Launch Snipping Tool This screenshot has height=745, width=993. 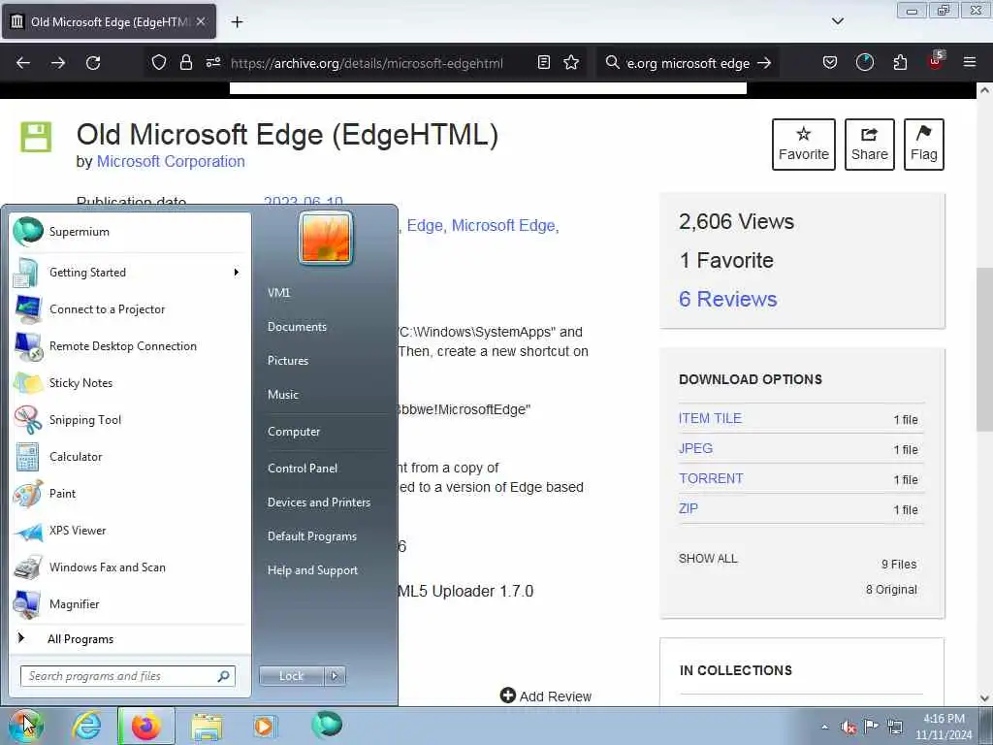click(130, 420)
